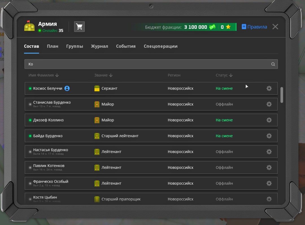Click the search magnifier icon
The width and height of the screenshot is (305, 225).
273,64
